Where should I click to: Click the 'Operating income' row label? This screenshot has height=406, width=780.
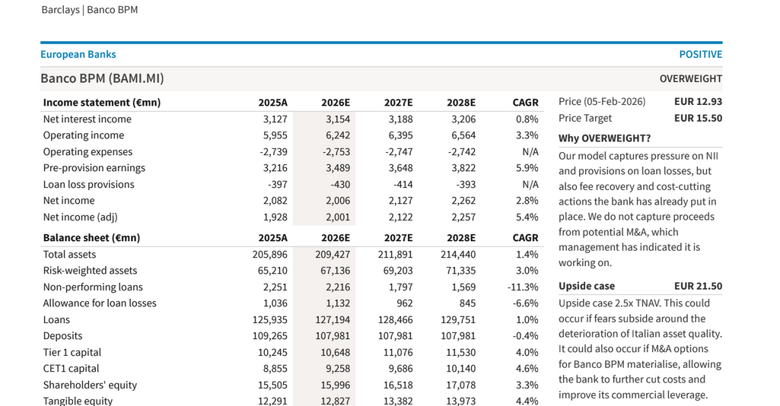coord(84,135)
